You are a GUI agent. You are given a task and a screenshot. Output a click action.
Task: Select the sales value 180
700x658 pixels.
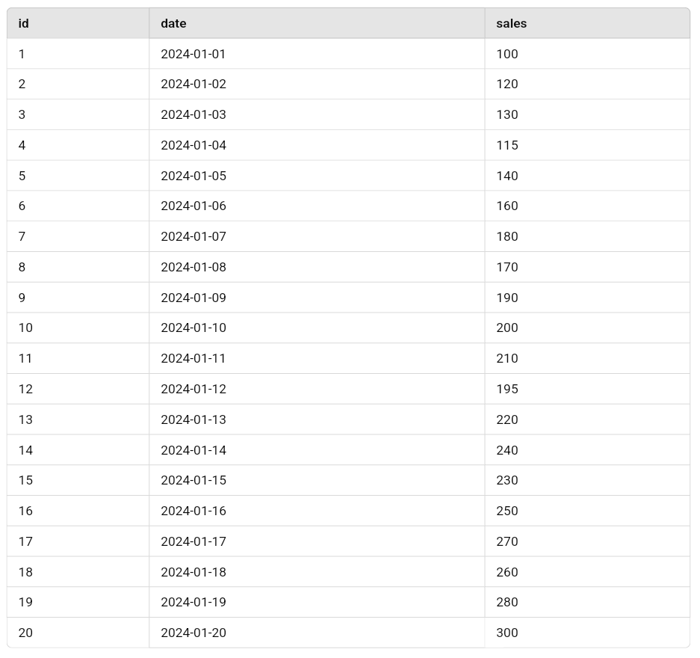tap(507, 236)
